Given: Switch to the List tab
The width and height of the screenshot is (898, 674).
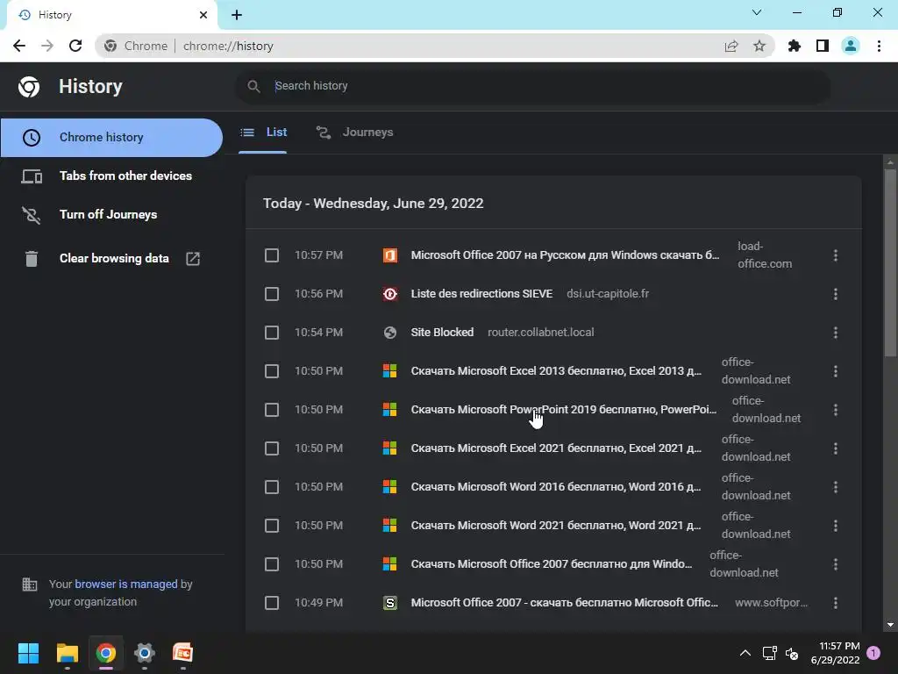Looking at the screenshot, I should [263, 133].
